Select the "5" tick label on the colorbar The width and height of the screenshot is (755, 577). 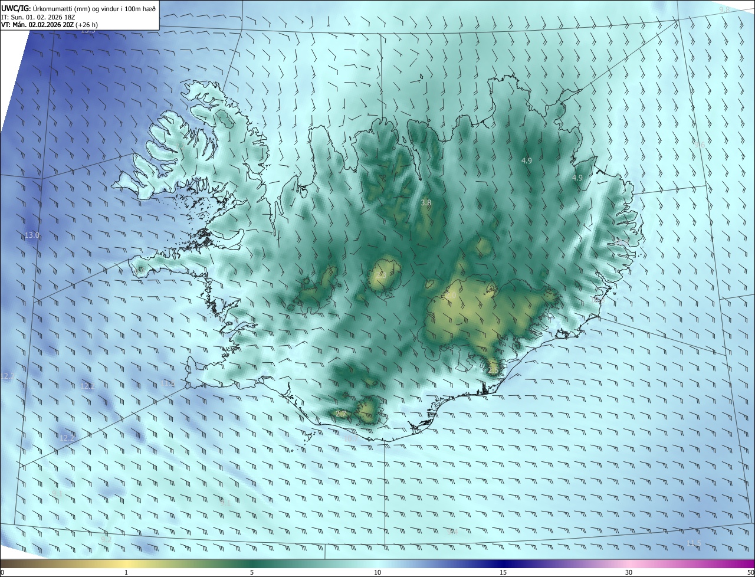[252, 572]
